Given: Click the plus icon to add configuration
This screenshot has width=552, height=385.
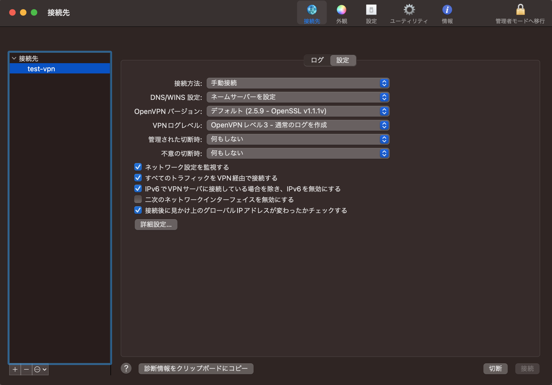Looking at the screenshot, I should [x=15, y=369].
